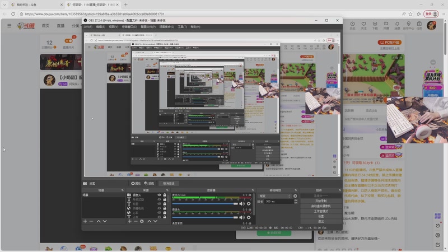
Task: Open Douyu 下载 download icon
Action: pyautogui.click(x=375, y=25)
